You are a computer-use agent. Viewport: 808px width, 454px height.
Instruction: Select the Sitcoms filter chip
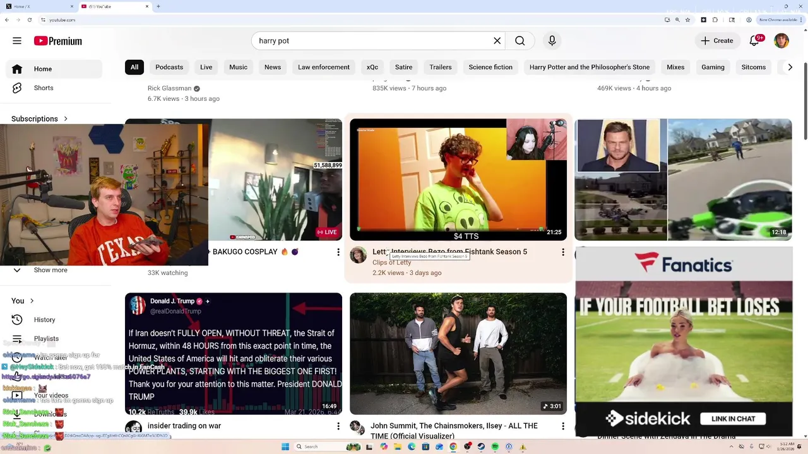(754, 67)
